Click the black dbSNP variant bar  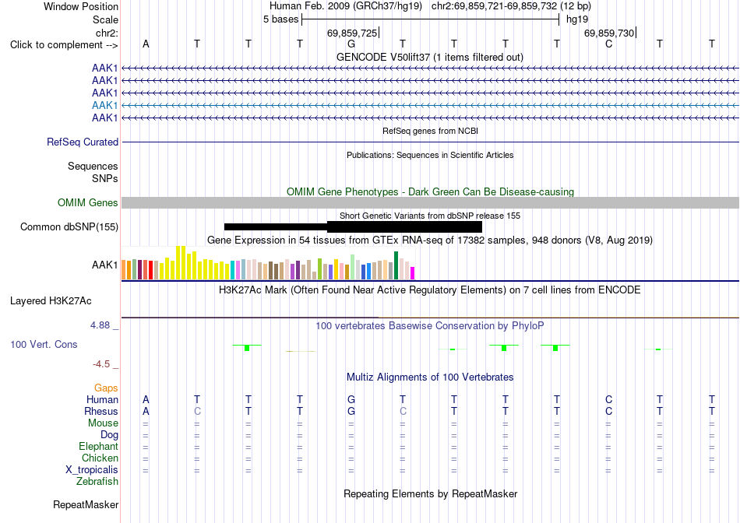pyautogui.click(x=353, y=226)
